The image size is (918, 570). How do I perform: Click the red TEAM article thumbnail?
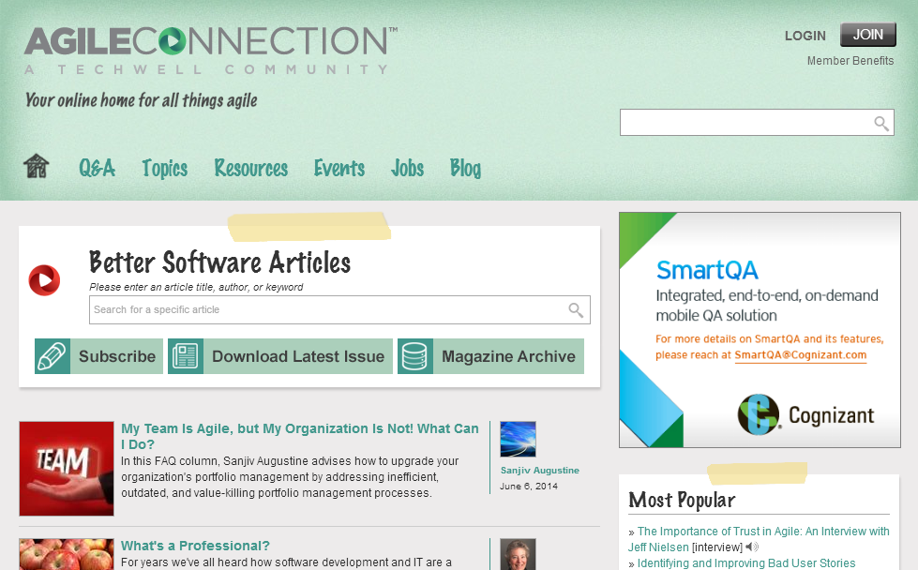pos(67,468)
